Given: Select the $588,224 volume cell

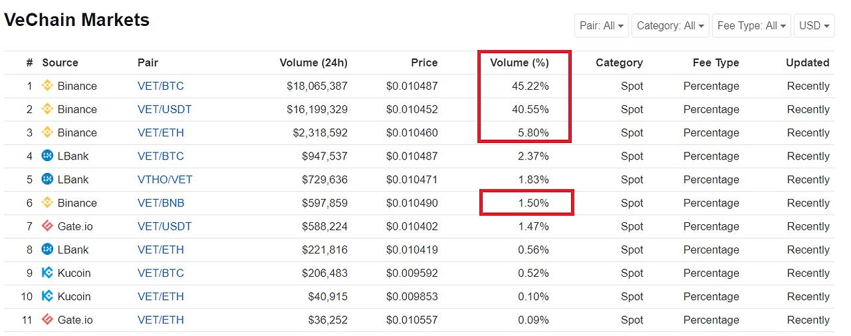Looking at the screenshot, I should 326,226.
